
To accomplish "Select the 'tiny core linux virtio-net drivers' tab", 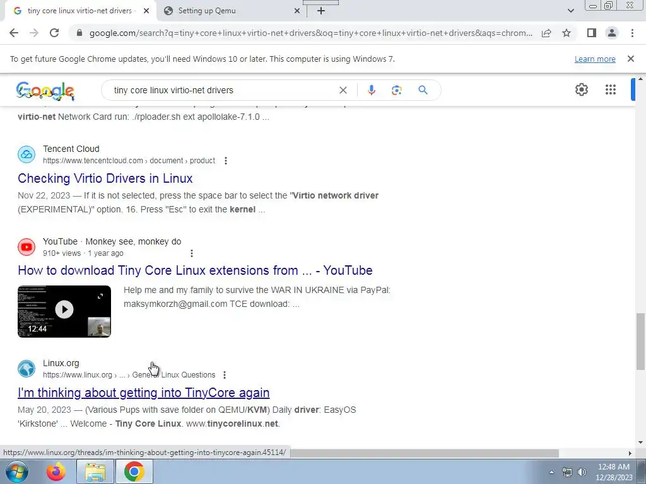I will point(80,11).
